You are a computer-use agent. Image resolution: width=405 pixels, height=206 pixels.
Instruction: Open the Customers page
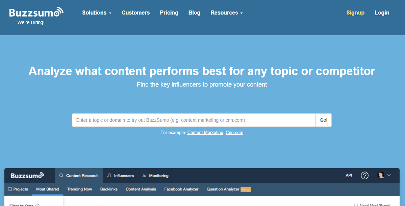coord(135,13)
